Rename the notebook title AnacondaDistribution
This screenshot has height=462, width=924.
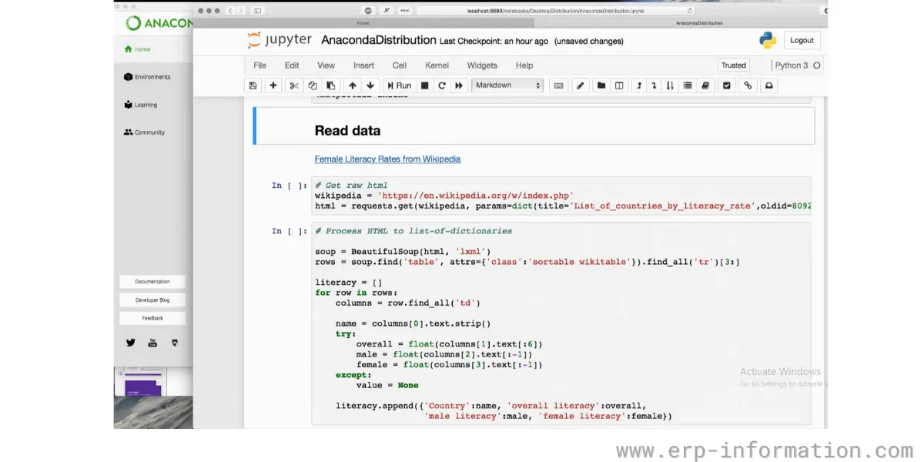pos(378,41)
